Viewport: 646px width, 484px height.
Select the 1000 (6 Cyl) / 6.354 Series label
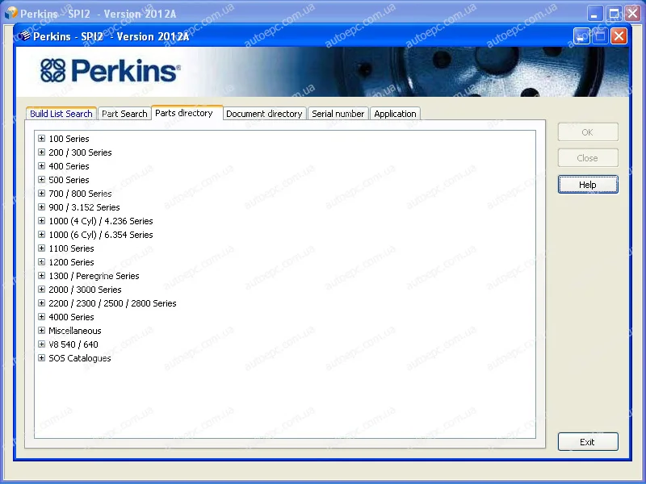100,235
